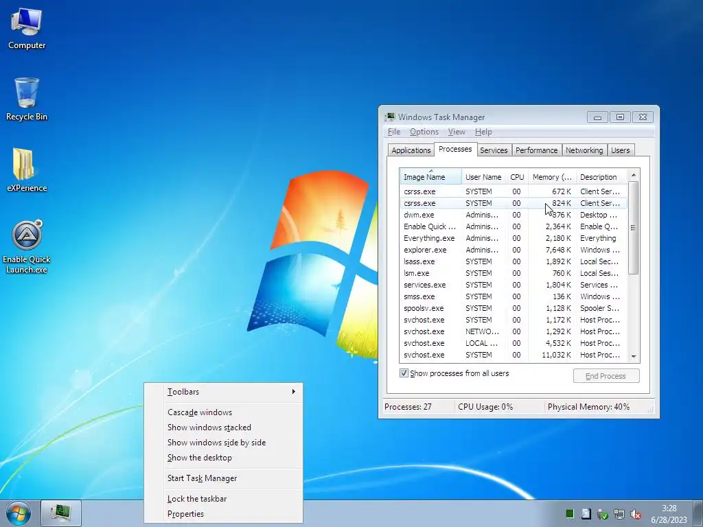Open the network connection tray icon
703x527 pixels.
pos(619,514)
